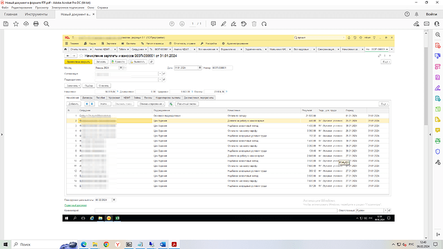Viewport: 443px width, 249px height.
Task: Open Yandex Browser from the taskbar
Action: (117, 245)
